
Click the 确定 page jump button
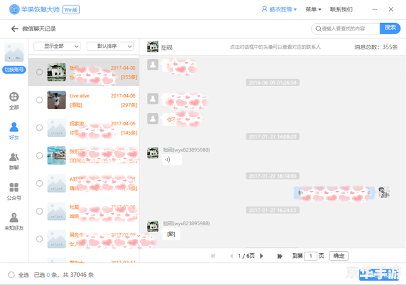339,256
